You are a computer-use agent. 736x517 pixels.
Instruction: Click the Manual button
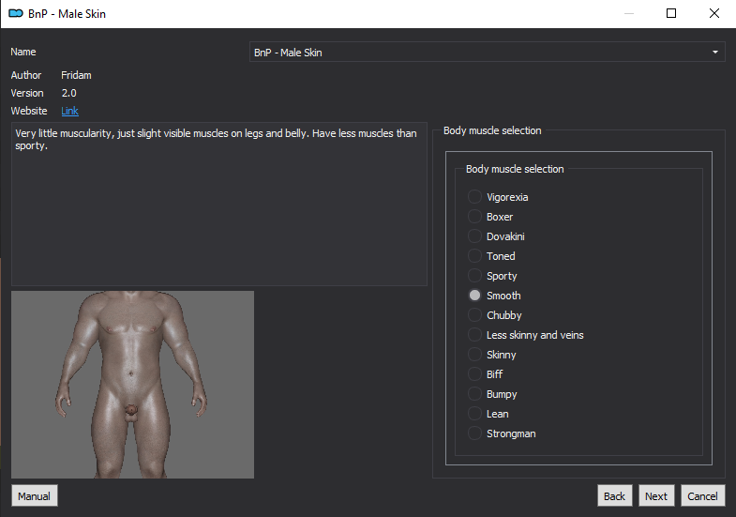(35, 495)
